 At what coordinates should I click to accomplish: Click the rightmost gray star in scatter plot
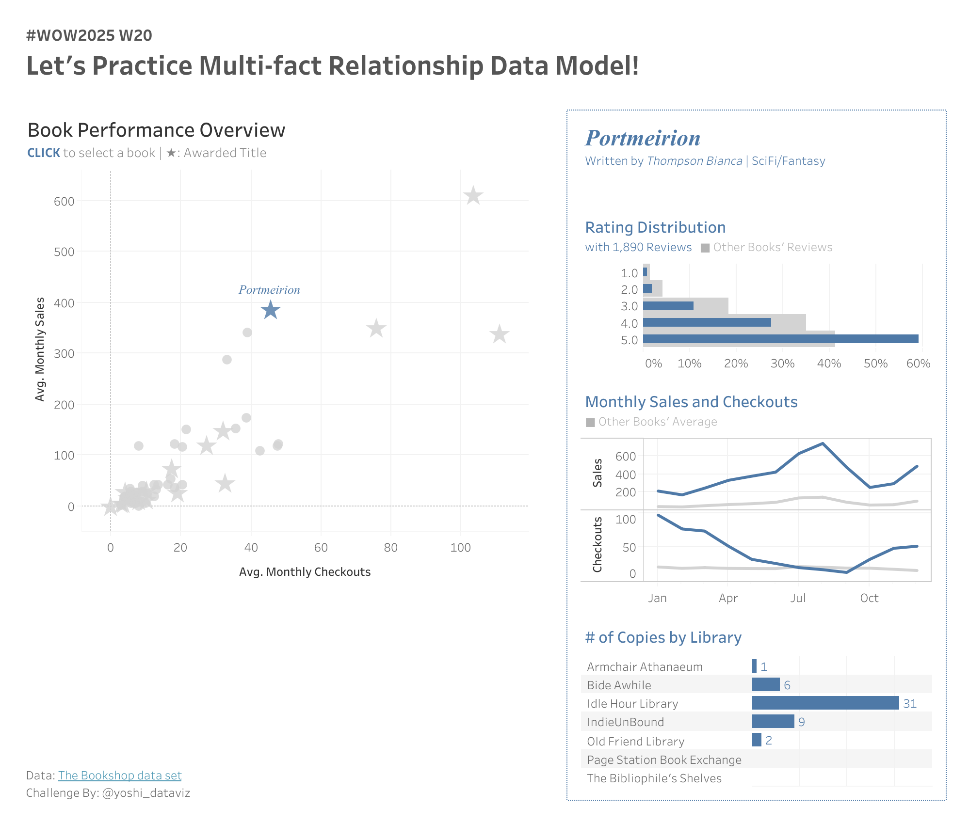[x=499, y=334]
